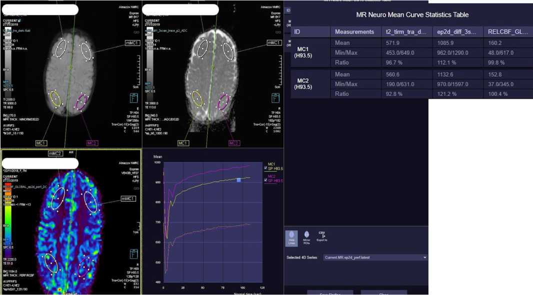Click the MC1 mean value 1085.9

(445, 43)
